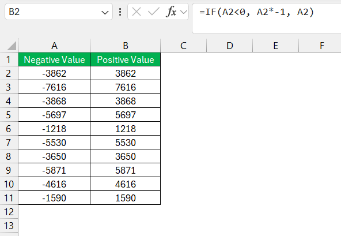The width and height of the screenshot is (341, 236).
Task: Select cell containing -1590
Action: click(54, 198)
